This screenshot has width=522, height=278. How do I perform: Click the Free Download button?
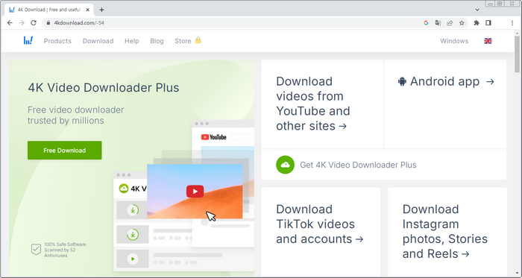[65, 151]
